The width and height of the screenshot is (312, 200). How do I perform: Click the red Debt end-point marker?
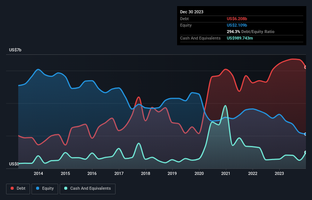pos(306,67)
